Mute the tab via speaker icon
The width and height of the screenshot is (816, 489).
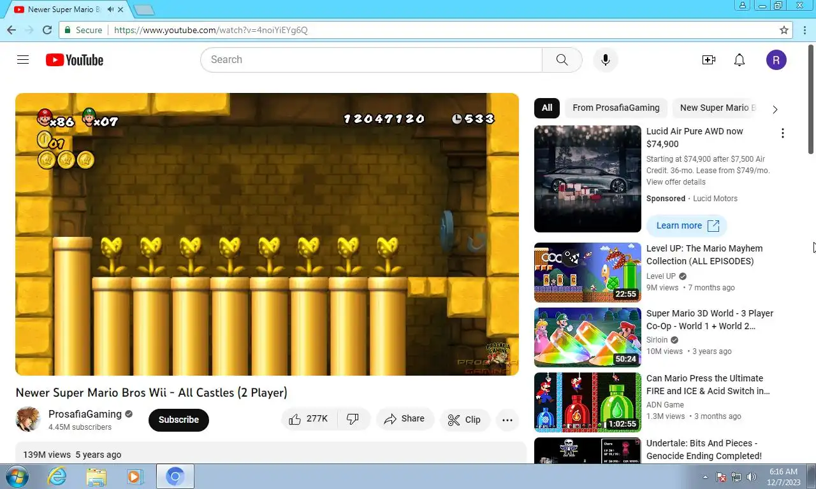tap(111, 10)
